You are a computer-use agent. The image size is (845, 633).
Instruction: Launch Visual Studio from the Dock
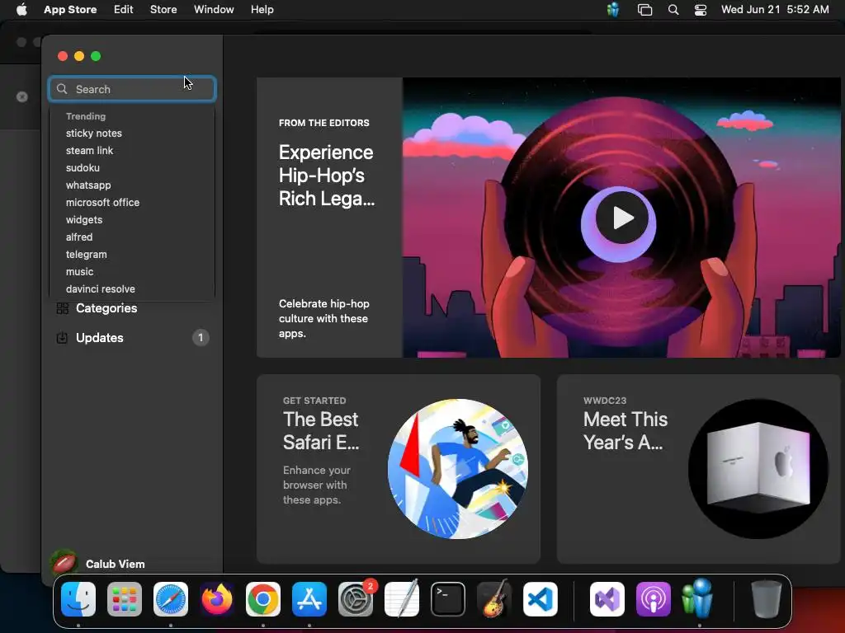point(607,598)
